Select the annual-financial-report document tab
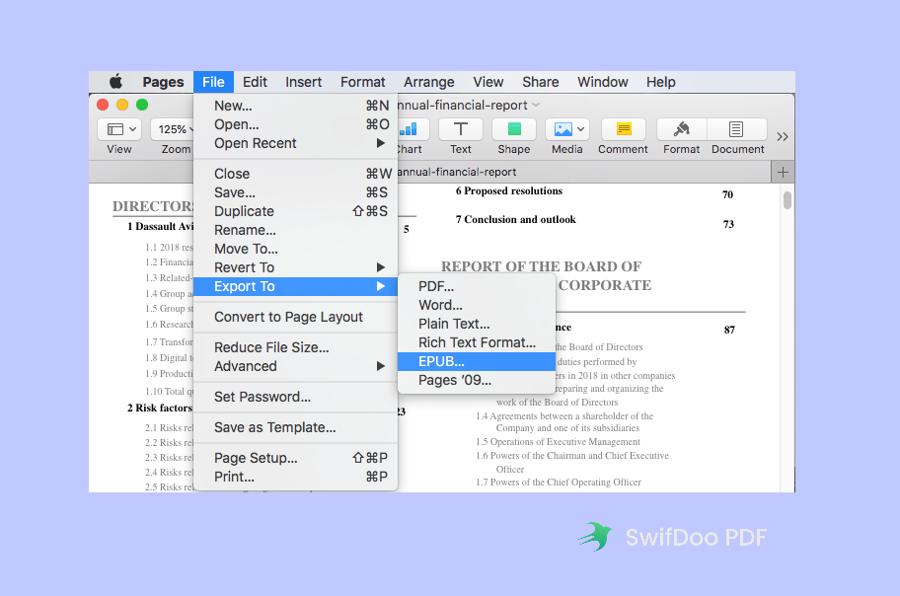This screenshot has width=900, height=596. pos(458,173)
